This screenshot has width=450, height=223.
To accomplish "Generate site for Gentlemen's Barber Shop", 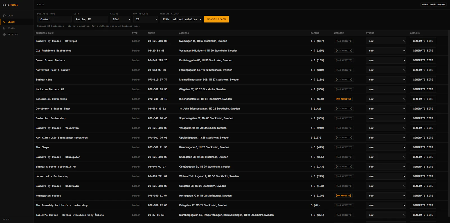I will coord(423,109).
